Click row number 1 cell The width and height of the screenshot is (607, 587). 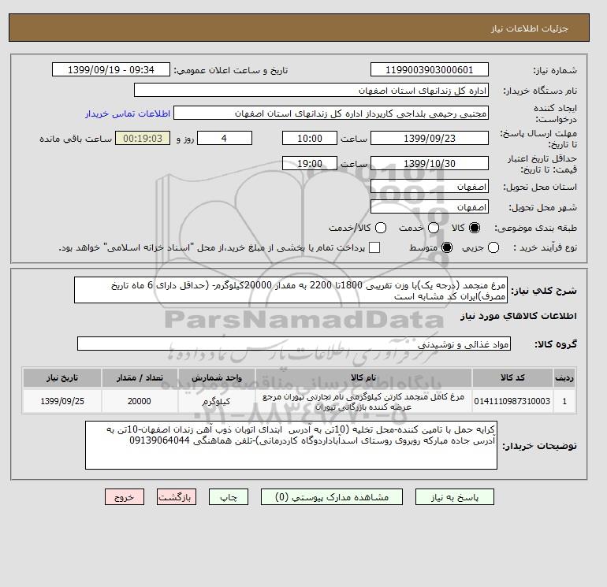point(564,401)
